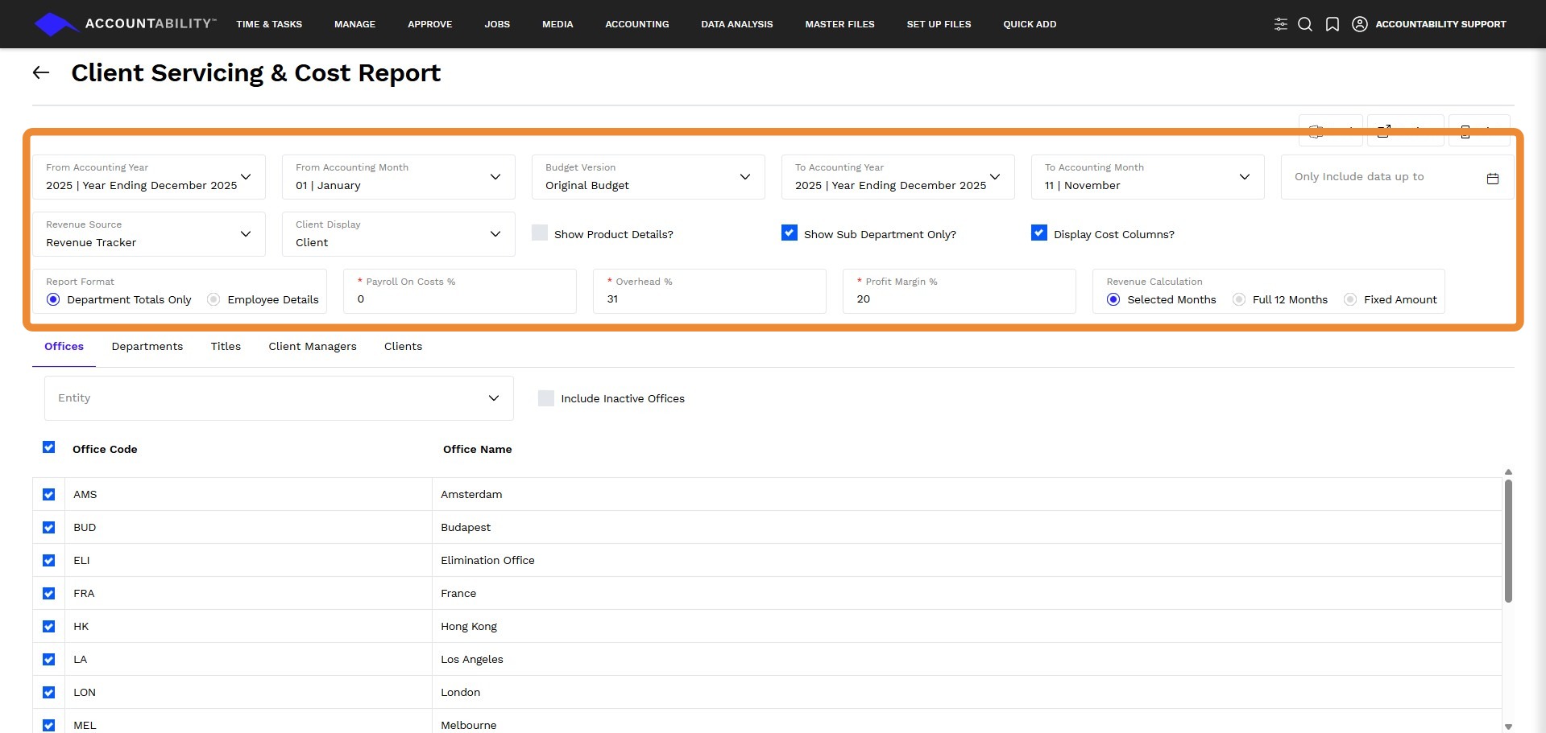
Task: Switch to the Departments tab
Action: (x=147, y=347)
